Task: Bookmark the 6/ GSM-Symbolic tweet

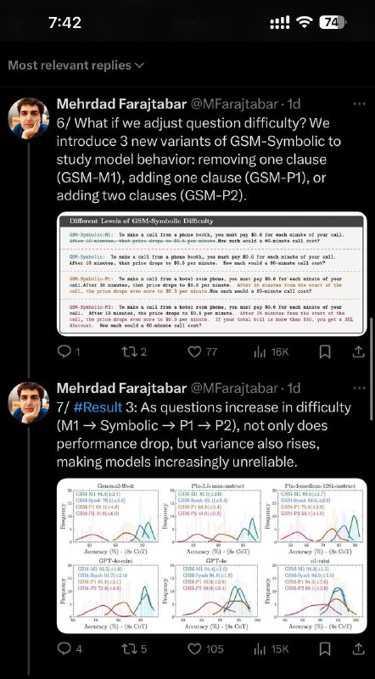Action: [325, 352]
